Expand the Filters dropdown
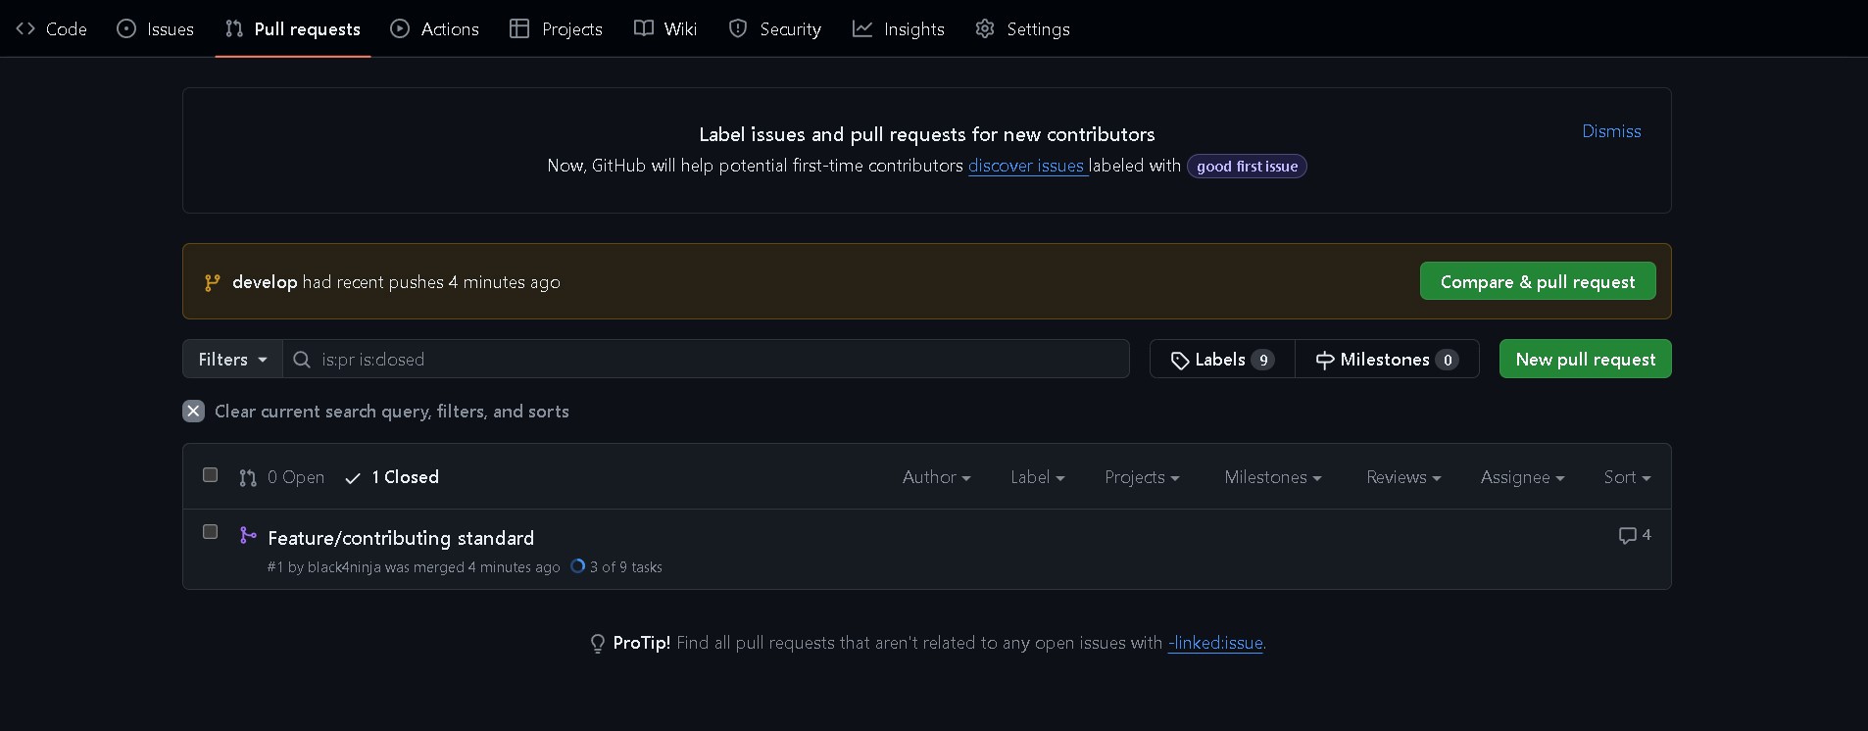The height and width of the screenshot is (731, 1868). (232, 360)
